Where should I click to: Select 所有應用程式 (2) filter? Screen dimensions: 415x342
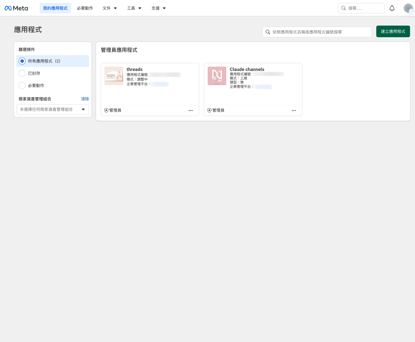click(x=53, y=61)
